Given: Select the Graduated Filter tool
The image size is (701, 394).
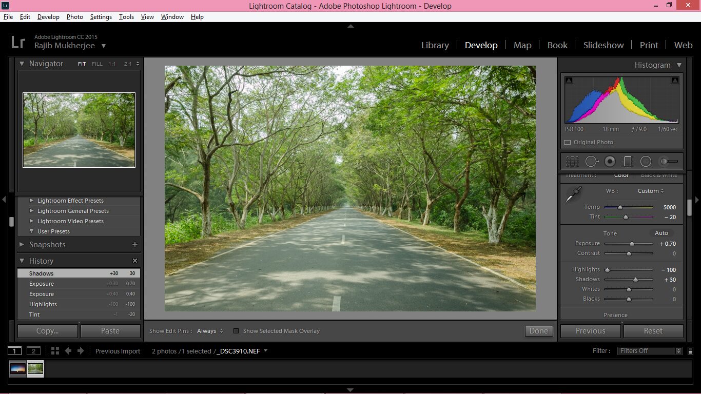Looking at the screenshot, I should [x=628, y=162].
